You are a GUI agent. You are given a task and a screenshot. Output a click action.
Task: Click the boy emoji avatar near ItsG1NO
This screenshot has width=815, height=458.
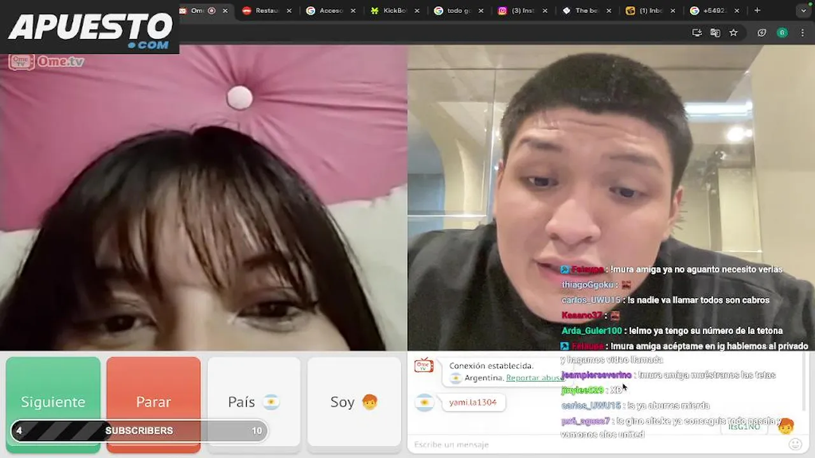(786, 426)
